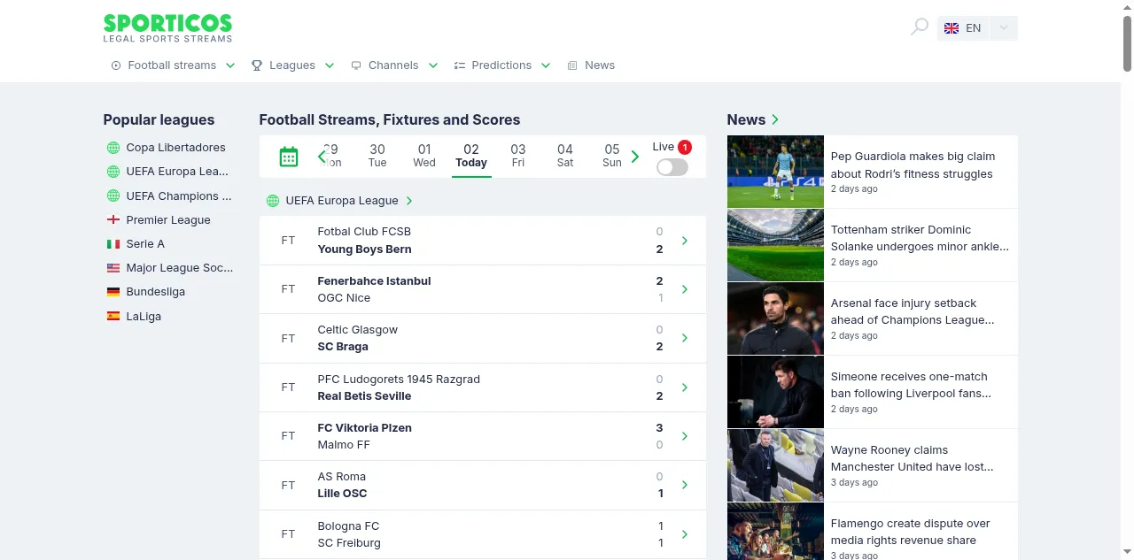Read Pep Guardiola Rodri fitness article
Screen dimensions: 1134x560
coord(913,165)
